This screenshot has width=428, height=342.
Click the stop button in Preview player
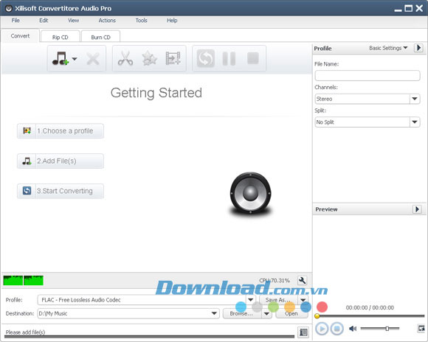click(x=336, y=329)
